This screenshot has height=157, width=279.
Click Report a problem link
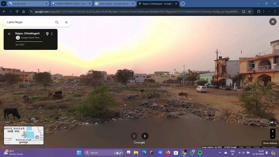(269, 147)
